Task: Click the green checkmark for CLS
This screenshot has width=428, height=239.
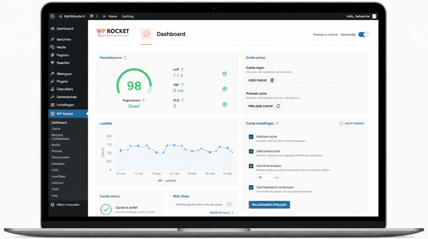Action: click(x=225, y=105)
